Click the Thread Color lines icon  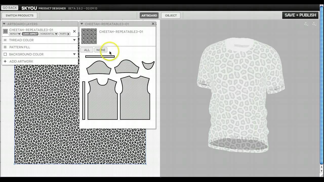5,40
